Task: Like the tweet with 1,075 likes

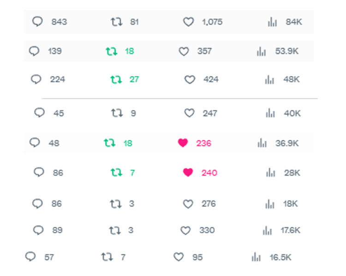Action: point(188,22)
